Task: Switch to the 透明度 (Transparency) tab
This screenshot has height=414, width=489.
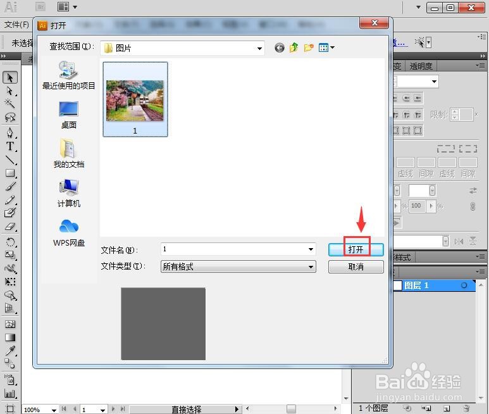Action: point(421,66)
